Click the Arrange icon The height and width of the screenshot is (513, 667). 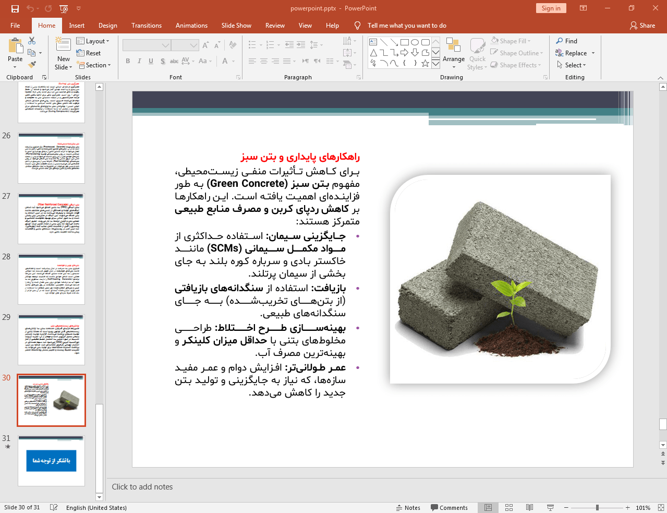[x=454, y=53]
